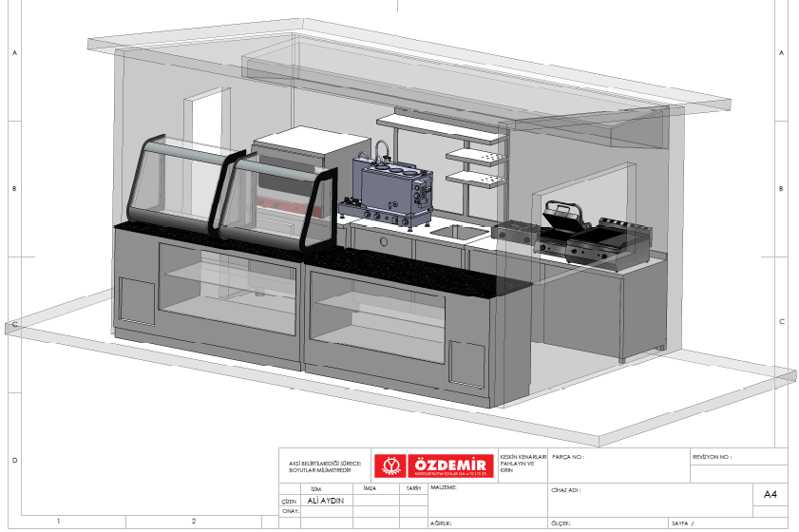Select the top wall-mounted shelf
799x532 pixels.
pyautogui.click(x=442, y=120)
